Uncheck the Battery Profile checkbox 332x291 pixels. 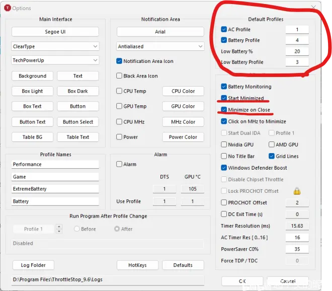click(224, 40)
